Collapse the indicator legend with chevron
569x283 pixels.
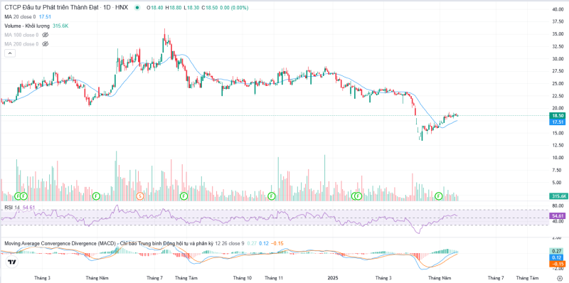pyautogui.click(x=10, y=53)
